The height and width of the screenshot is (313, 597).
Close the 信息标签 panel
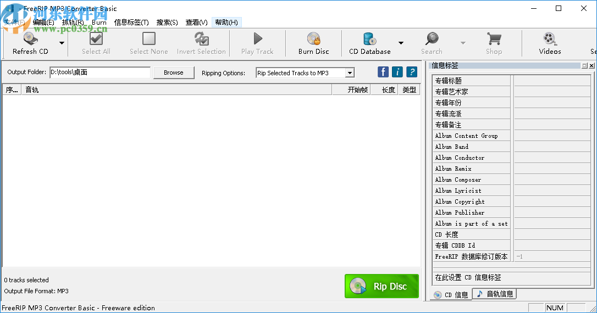pos(592,66)
